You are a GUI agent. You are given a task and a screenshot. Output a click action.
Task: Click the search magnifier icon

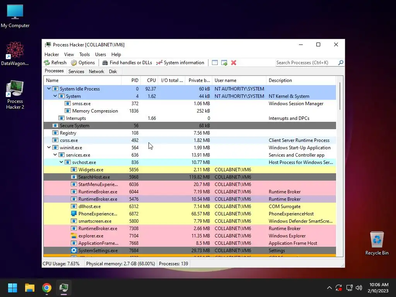[341, 62]
